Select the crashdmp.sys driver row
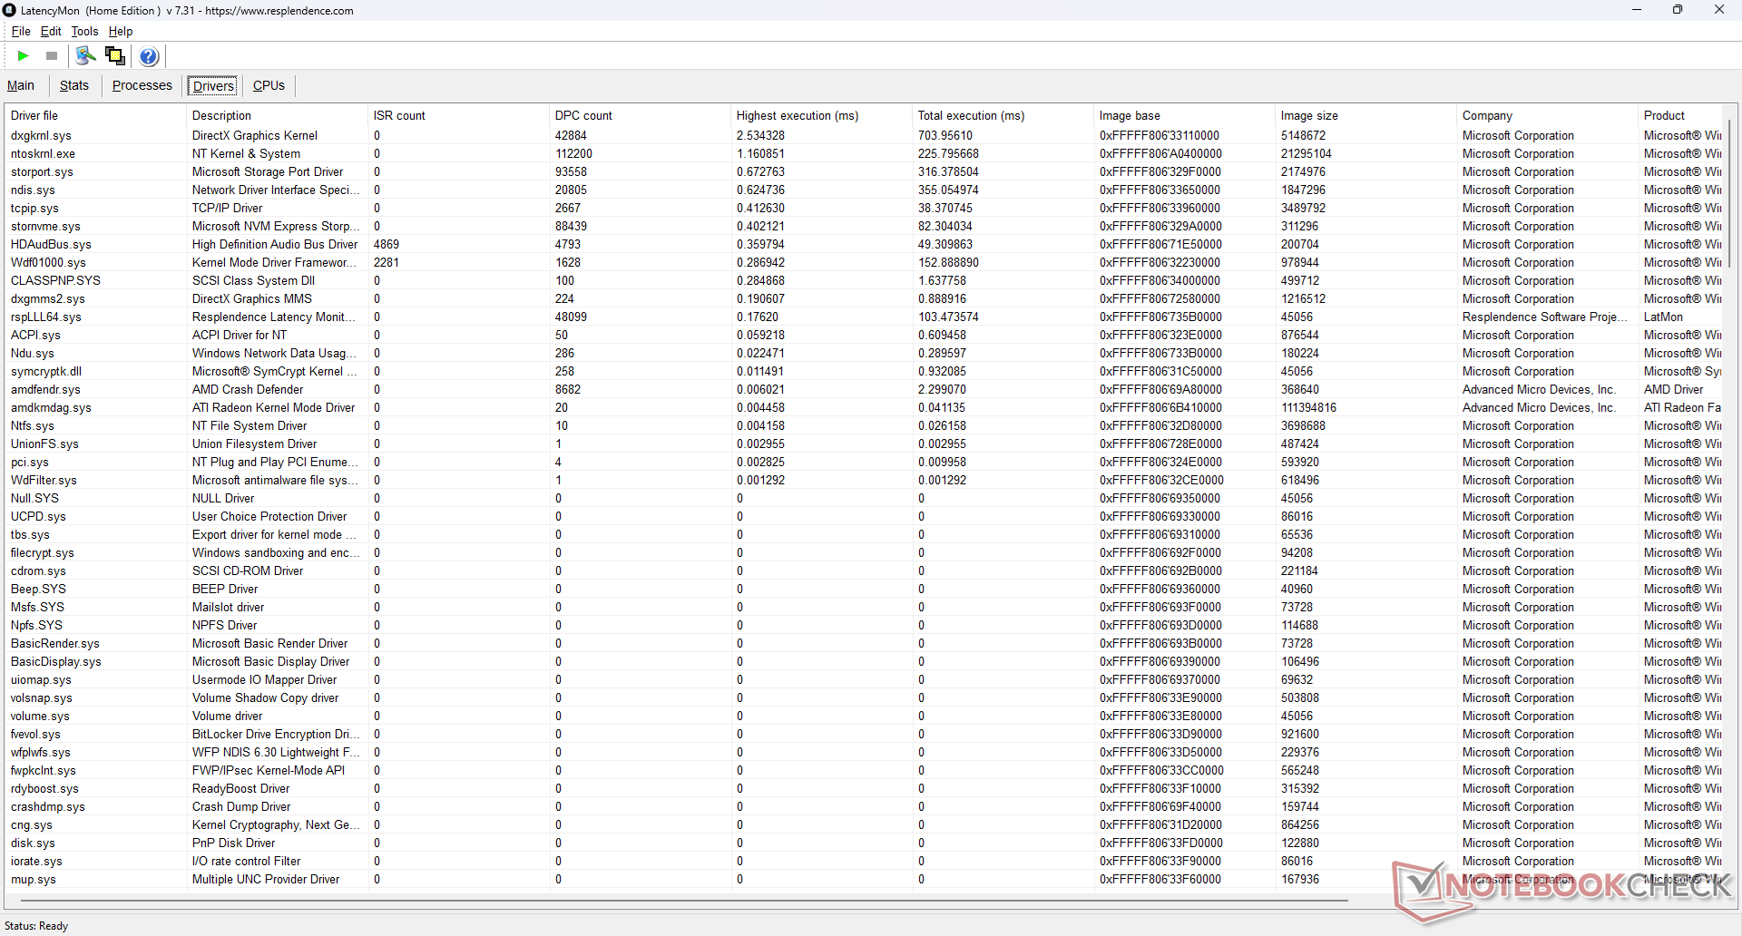The height and width of the screenshot is (936, 1742). click(x=864, y=806)
